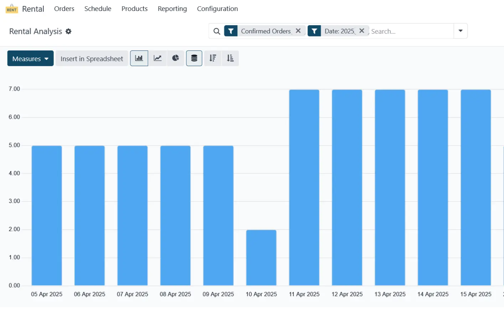Open the Schedule menu
This screenshot has height=309, width=504.
tap(98, 9)
